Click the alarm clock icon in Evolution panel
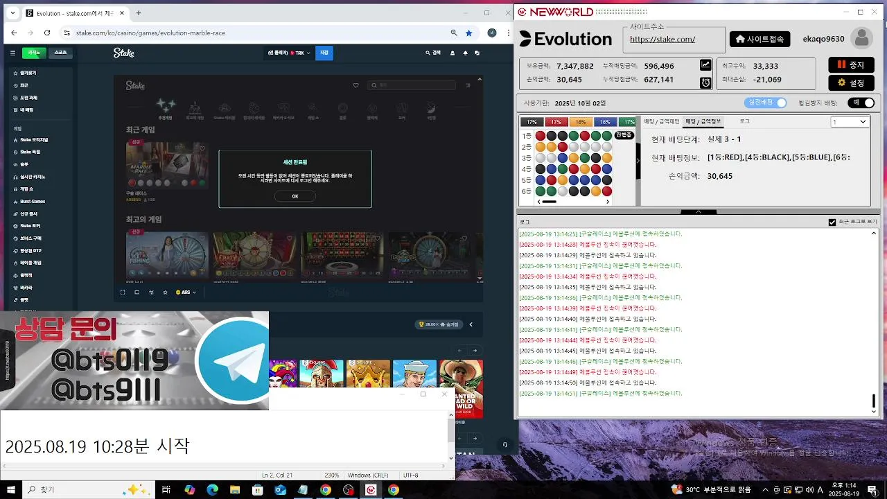Image resolution: width=887 pixels, height=499 pixels. (x=705, y=82)
